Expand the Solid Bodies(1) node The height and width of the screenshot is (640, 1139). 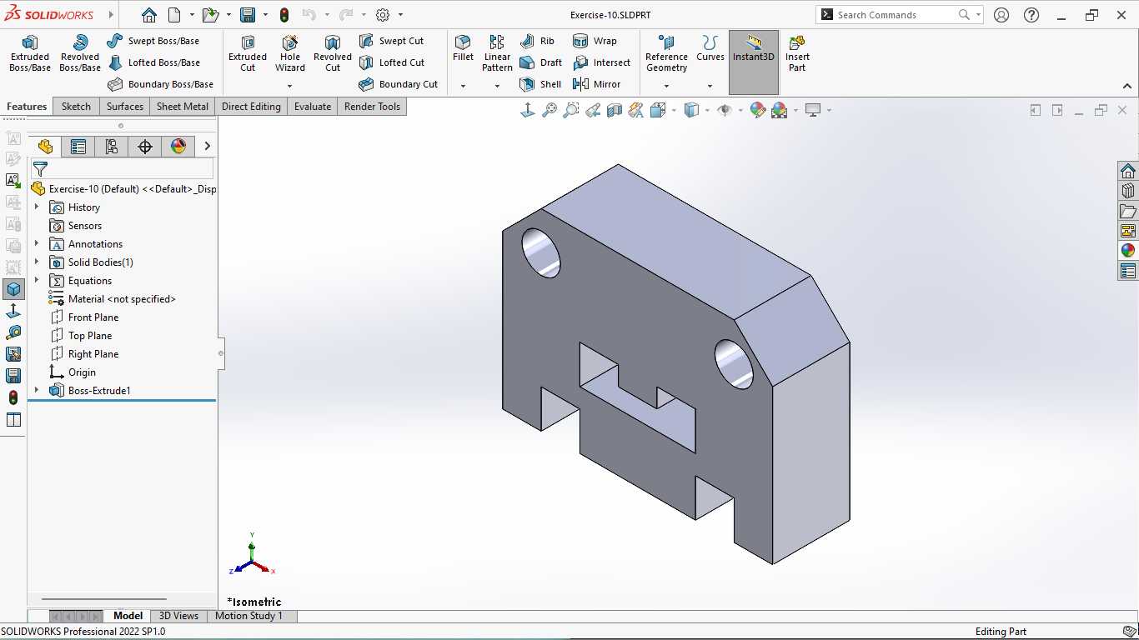pyautogui.click(x=37, y=262)
